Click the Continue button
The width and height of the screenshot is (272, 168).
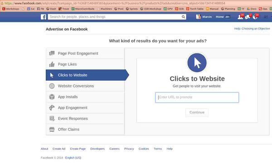[x=197, y=112]
